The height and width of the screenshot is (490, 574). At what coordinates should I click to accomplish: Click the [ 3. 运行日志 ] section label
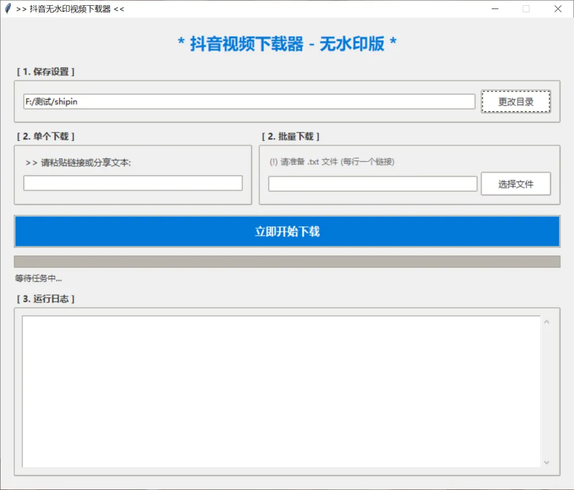[46, 299]
